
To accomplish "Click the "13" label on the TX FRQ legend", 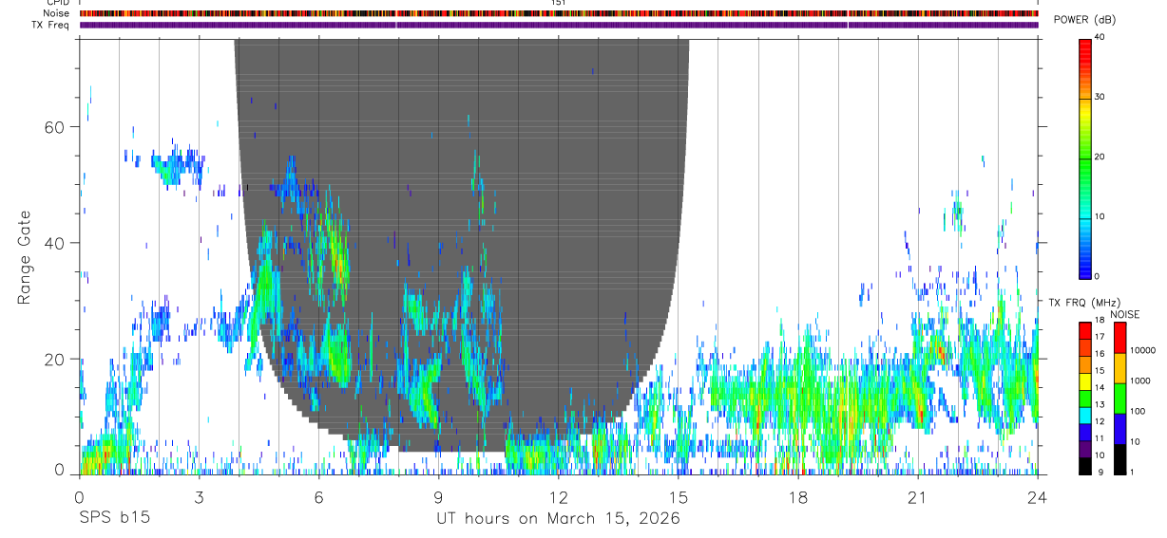I will pos(1100,405).
